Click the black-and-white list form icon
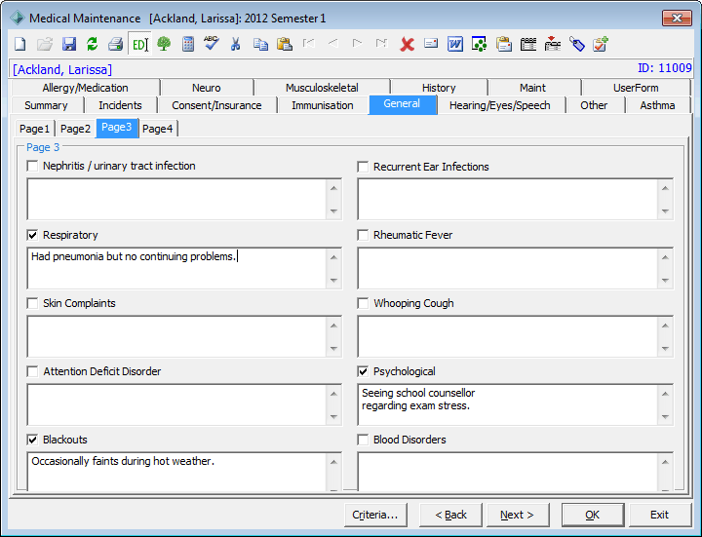 528,44
